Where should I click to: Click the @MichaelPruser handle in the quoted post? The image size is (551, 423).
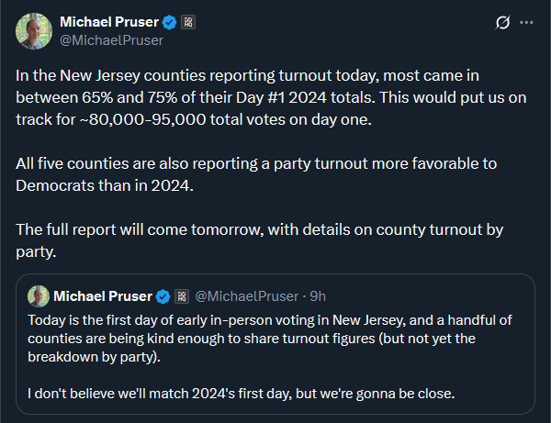coord(248,296)
